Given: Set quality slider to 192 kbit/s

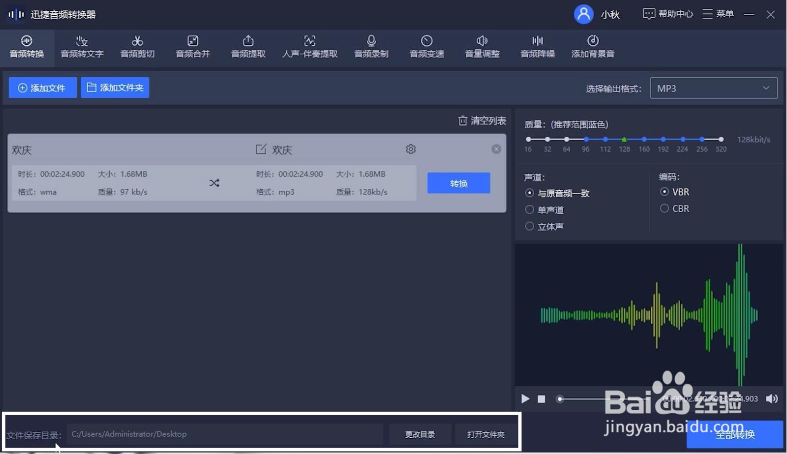Looking at the screenshot, I should click(x=663, y=139).
